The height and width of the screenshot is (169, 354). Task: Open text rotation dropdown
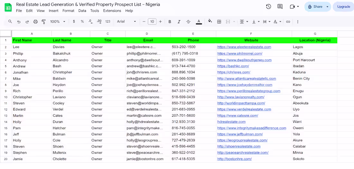click(x=277, y=21)
